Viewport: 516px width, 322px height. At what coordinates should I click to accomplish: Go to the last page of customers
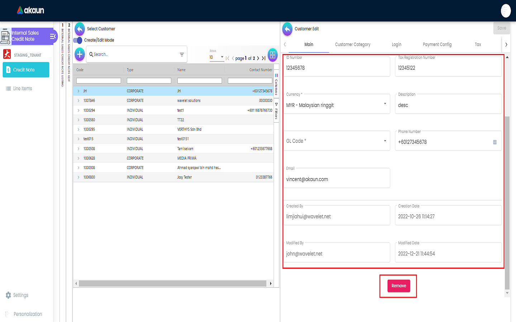[x=264, y=58]
